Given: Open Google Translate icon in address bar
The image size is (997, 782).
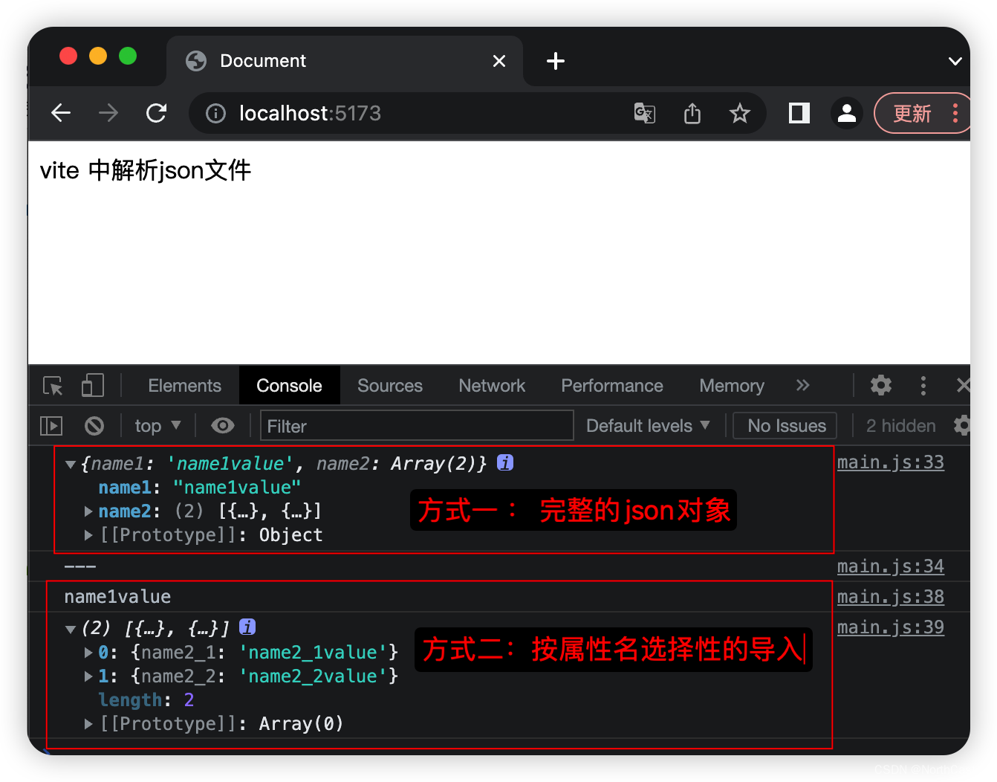Looking at the screenshot, I should 644,113.
